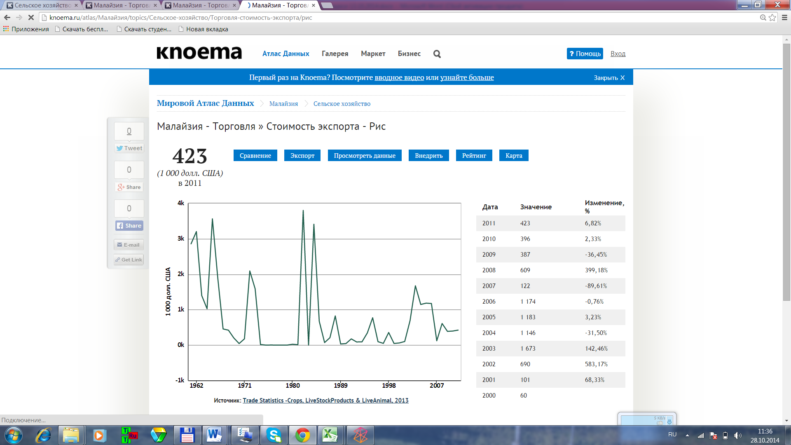Viewport: 791px width, 445px height.
Task: Switch to first tab Сельское хозяйство
Action: pos(41,5)
